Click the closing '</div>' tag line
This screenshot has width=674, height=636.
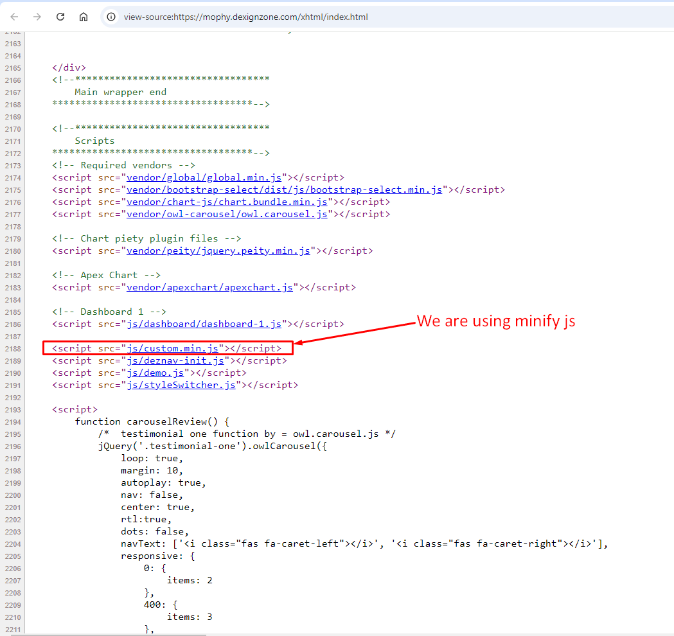tap(69, 67)
